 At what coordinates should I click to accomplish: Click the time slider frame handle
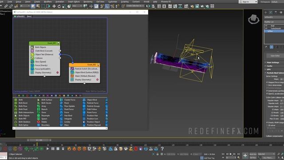point(39,140)
